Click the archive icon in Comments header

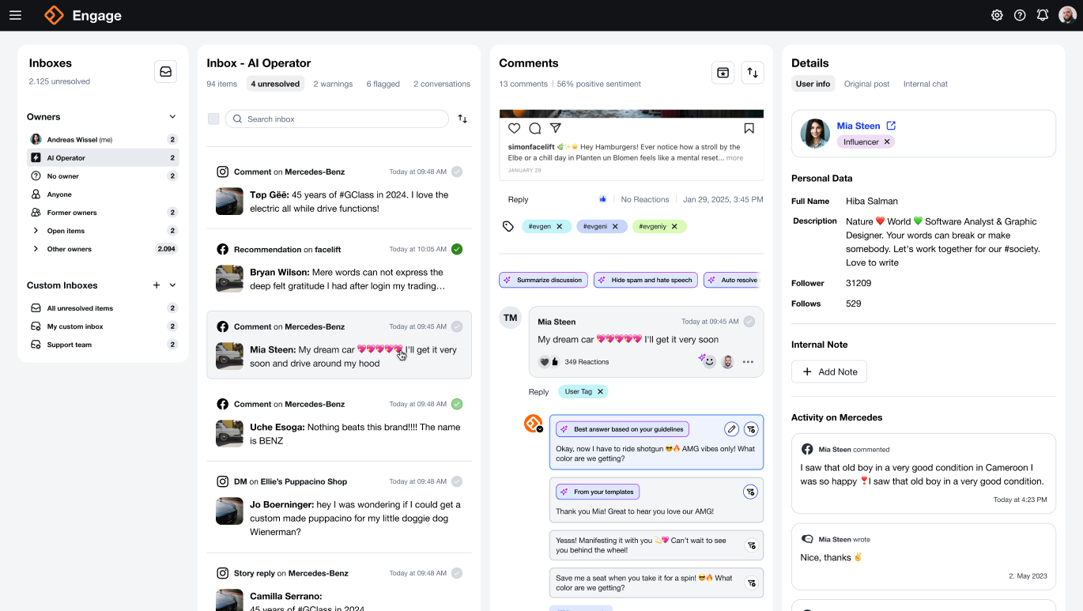[723, 72]
